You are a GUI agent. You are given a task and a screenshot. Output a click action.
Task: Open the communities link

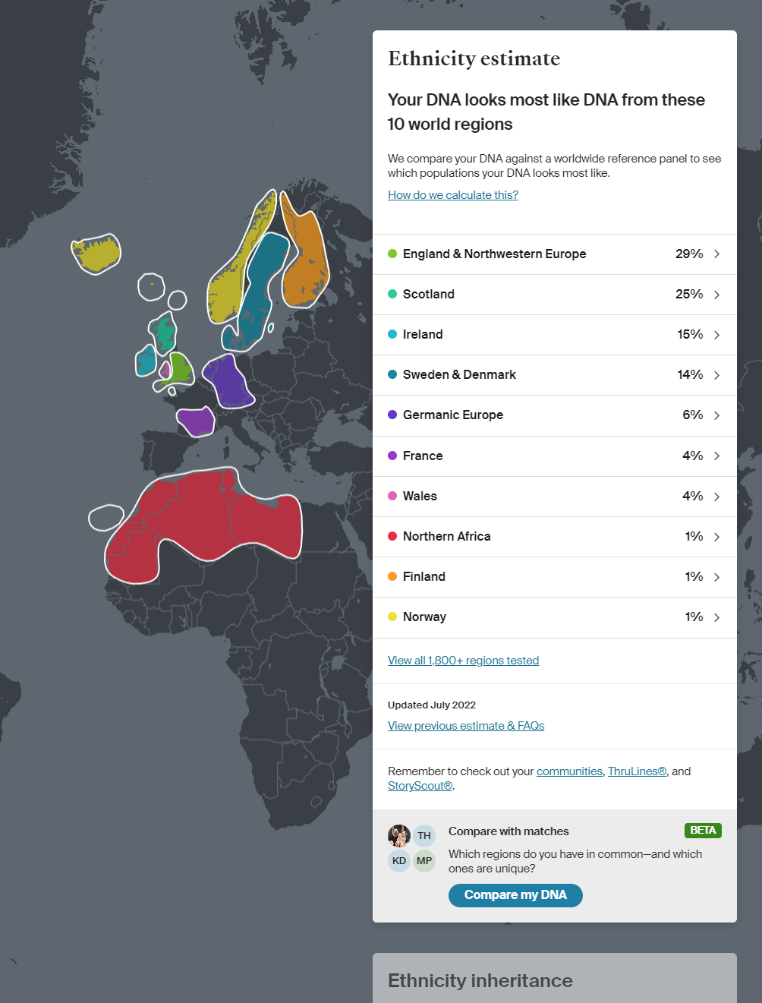[569, 771]
